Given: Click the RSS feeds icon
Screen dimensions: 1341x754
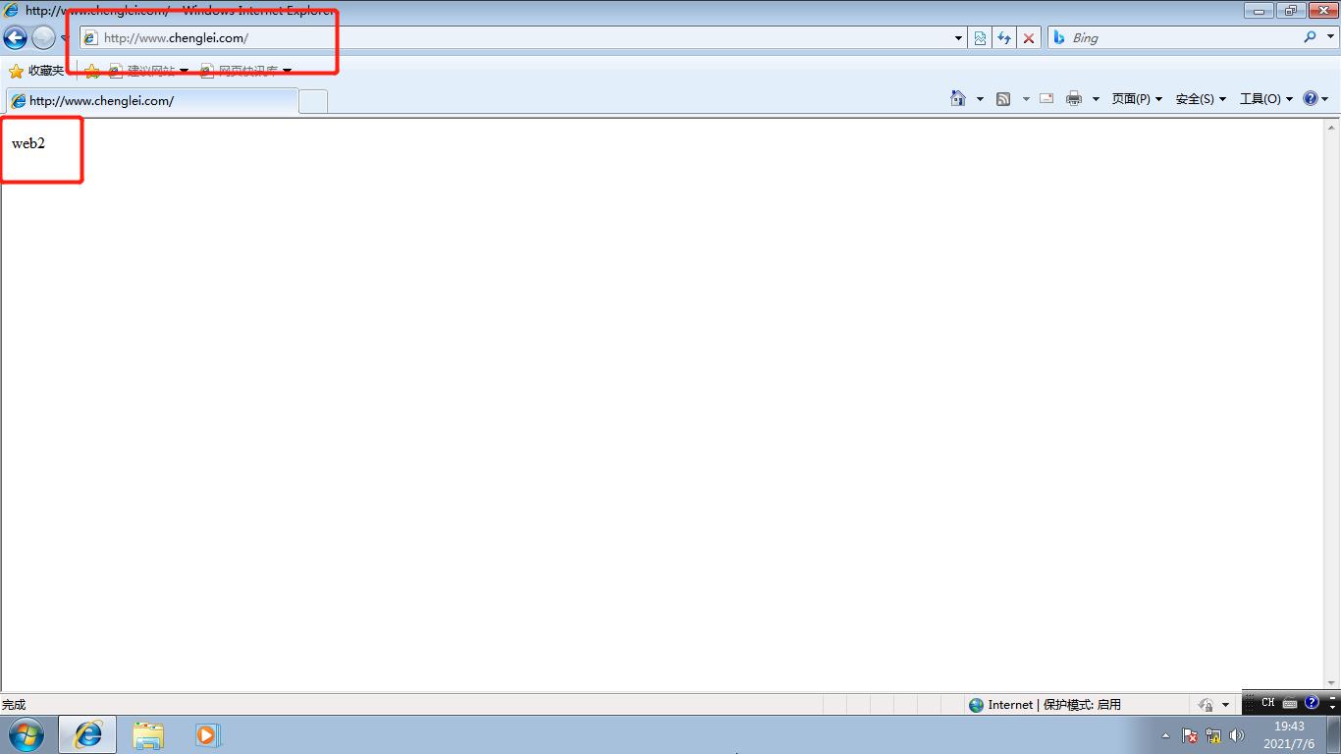Looking at the screenshot, I should point(1003,98).
